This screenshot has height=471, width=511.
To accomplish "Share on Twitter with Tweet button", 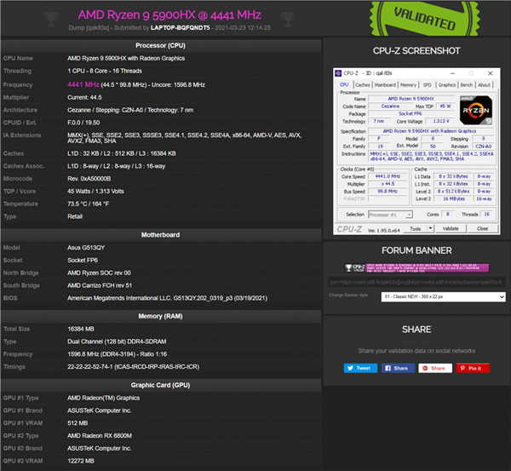I will pos(360,368).
